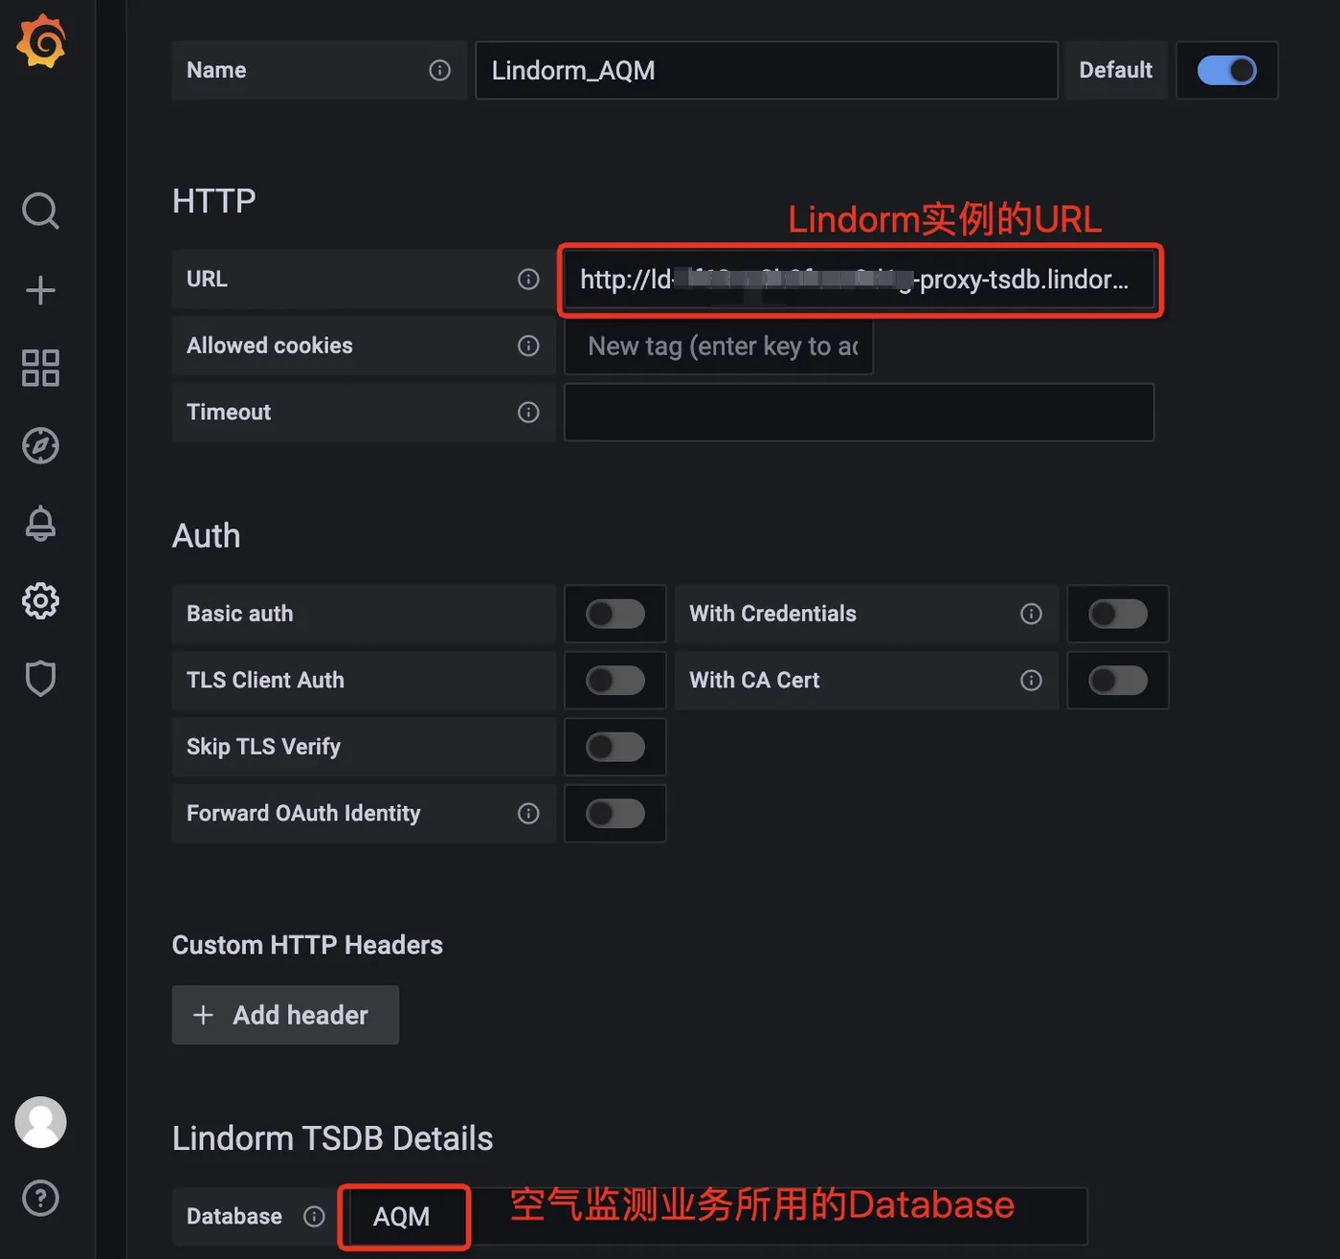Enable the Skip TLS Verify switch
The height and width of the screenshot is (1259, 1340).
pos(615,747)
